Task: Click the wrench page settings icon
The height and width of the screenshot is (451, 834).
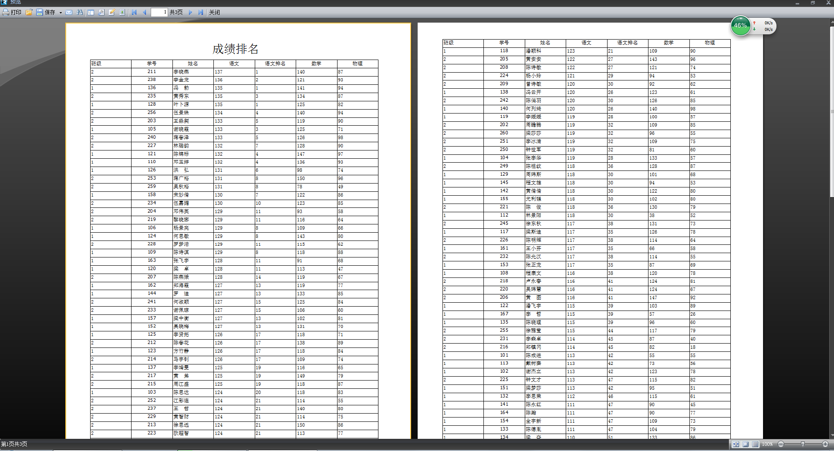Action: pyautogui.click(x=101, y=12)
